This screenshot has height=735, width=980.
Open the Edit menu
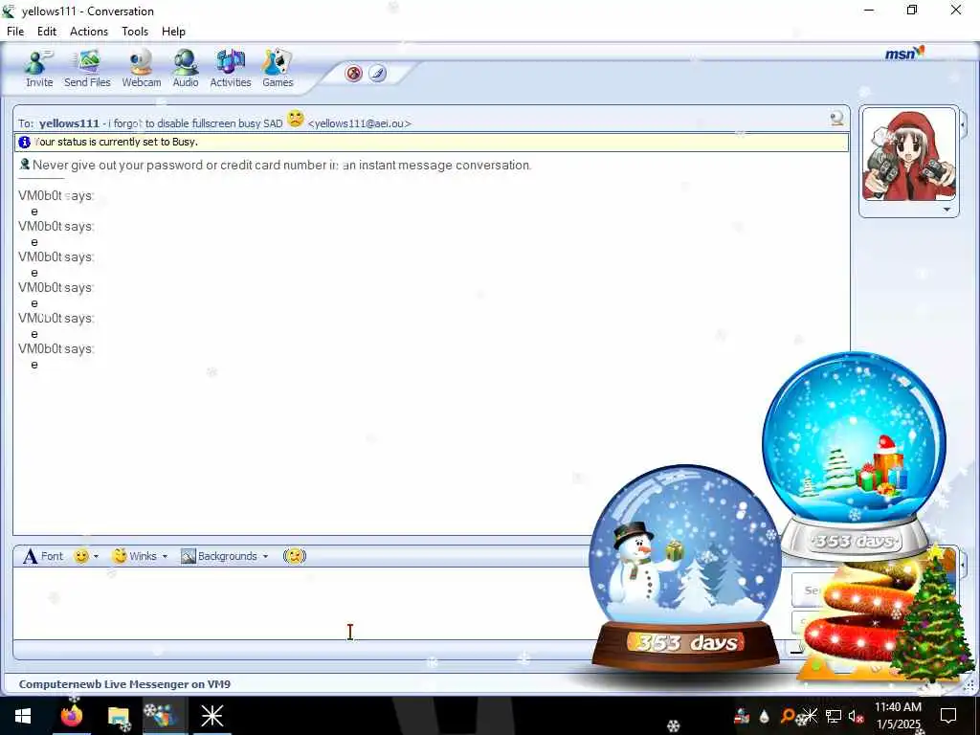click(47, 32)
